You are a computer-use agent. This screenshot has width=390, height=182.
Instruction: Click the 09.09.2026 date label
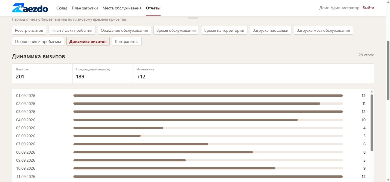pos(26,160)
